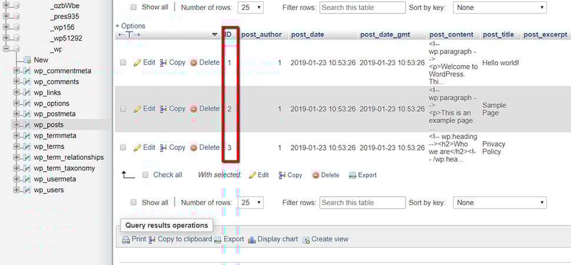Open the top Number of rows dropdown
This screenshot has width=571, height=265.
[251, 7]
